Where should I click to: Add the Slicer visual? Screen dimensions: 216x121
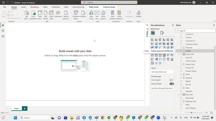156,55
